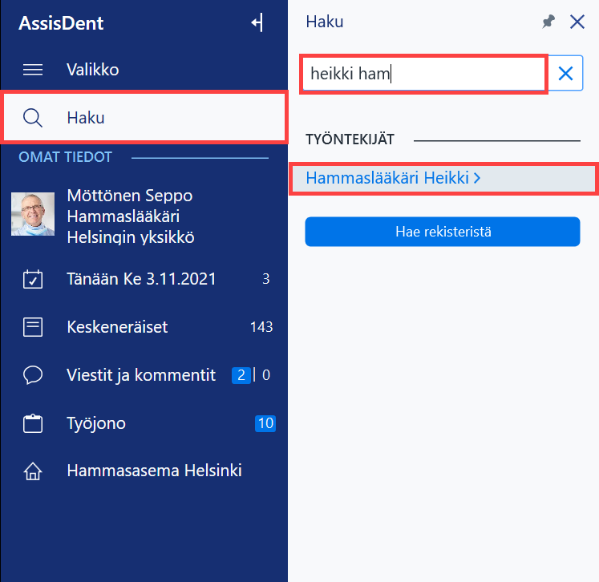Screen dimensions: 599x582
Task: Click the Haku magnifying glass icon
Action: (32, 117)
